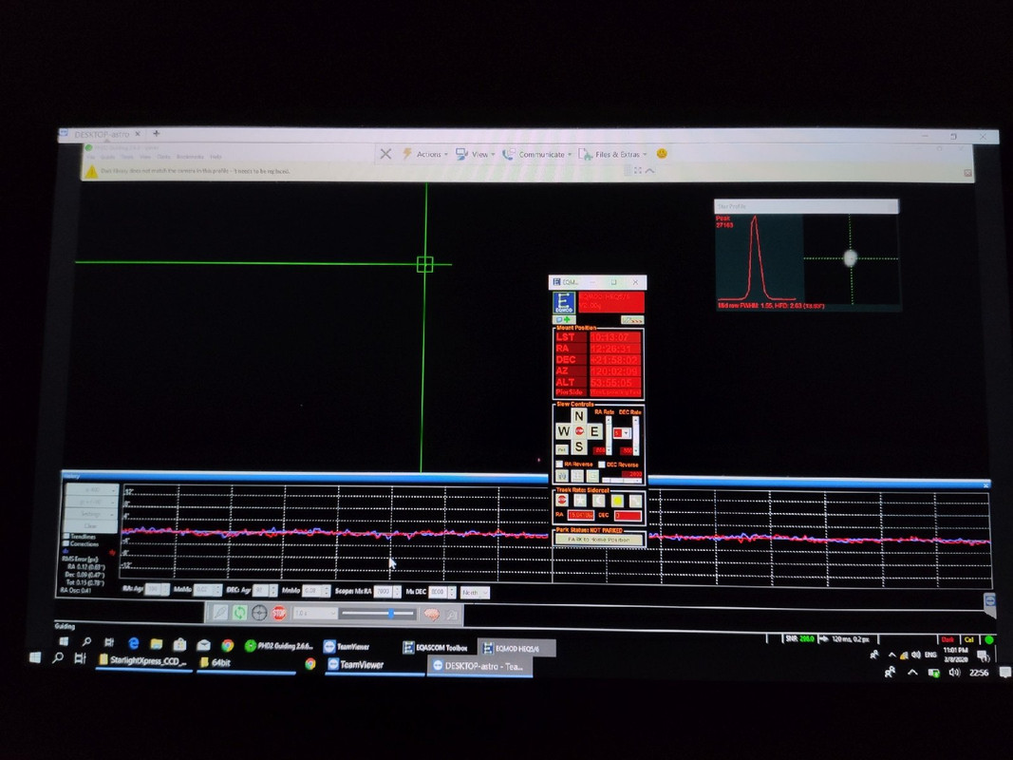
Task: Click the EQMOD emergency stop in slew pad
Action: (x=579, y=431)
